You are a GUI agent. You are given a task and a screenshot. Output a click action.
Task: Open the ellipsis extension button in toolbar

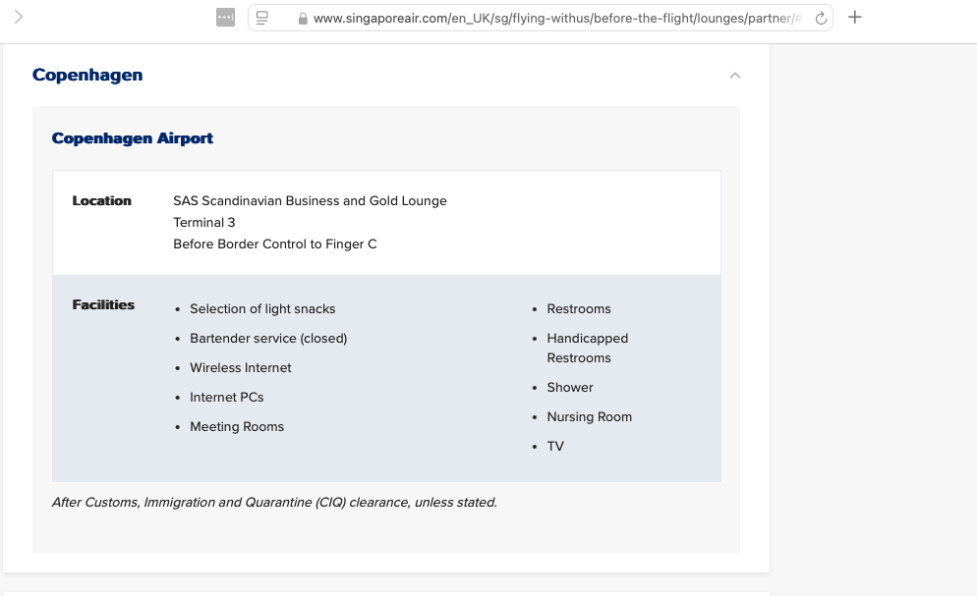click(225, 18)
